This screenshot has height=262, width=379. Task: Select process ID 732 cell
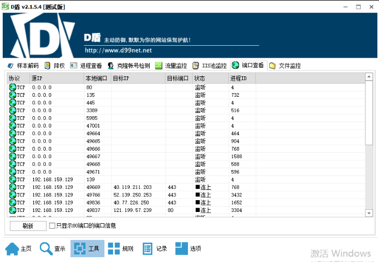click(x=235, y=95)
